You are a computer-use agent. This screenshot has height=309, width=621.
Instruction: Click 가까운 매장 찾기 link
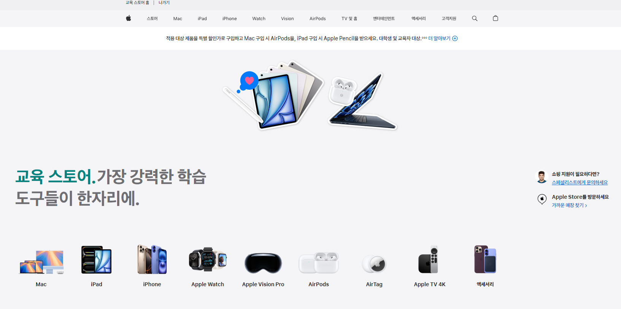569,205
